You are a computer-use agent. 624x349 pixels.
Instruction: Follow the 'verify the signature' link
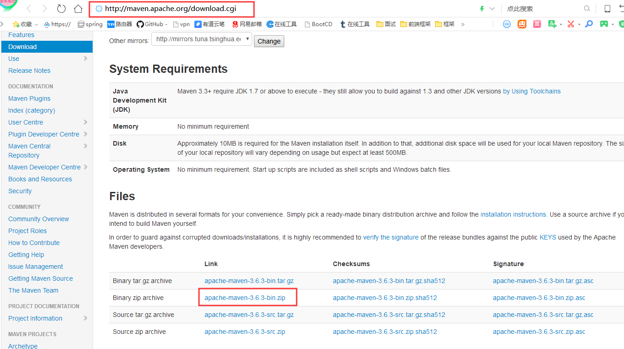click(x=391, y=237)
